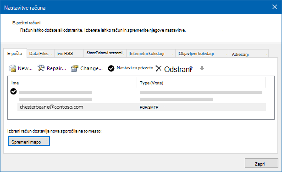Click the Nastavi za privzeto checkmark icon
The height and width of the screenshot is (172, 282).
click(111, 68)
